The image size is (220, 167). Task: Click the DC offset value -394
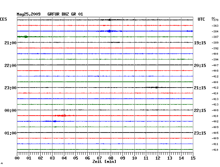click(x=215, y=59)
